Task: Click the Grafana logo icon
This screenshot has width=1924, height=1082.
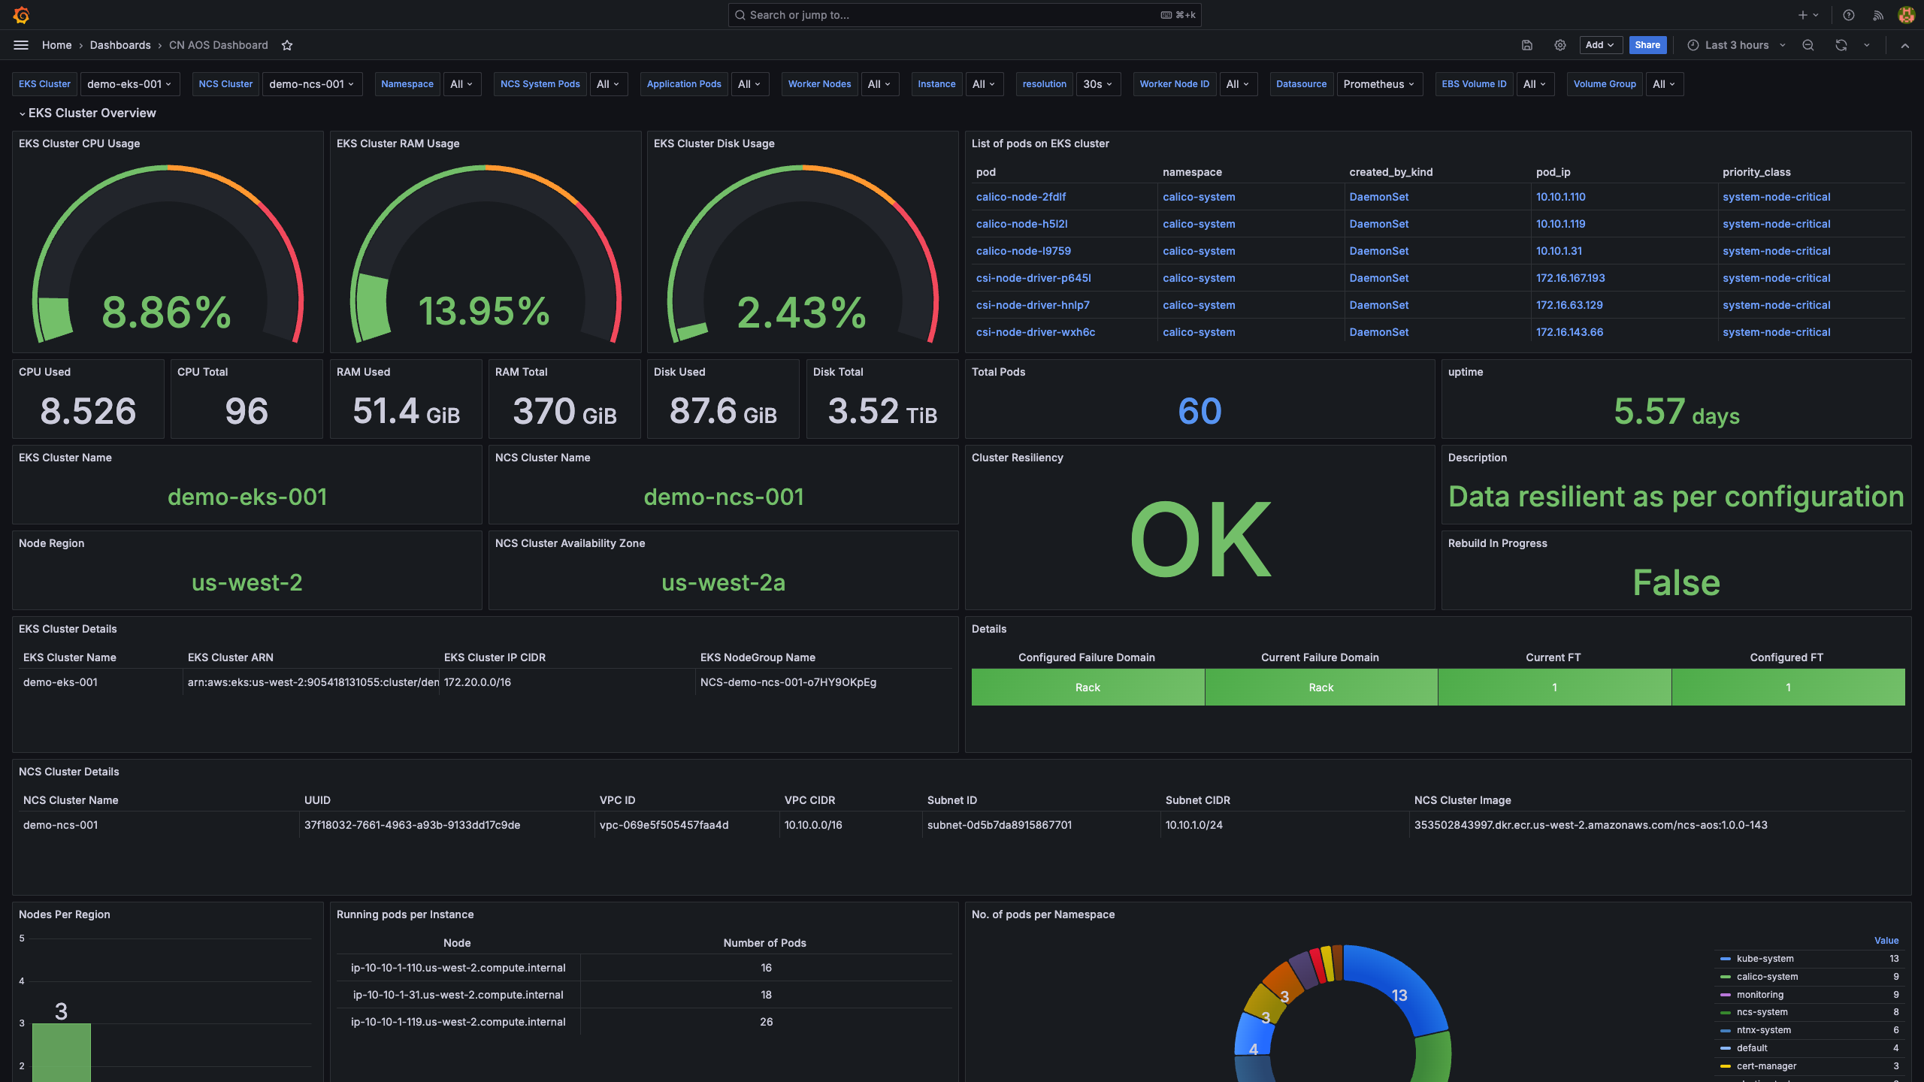Action: pyautogui.click(x=21, y=15)
